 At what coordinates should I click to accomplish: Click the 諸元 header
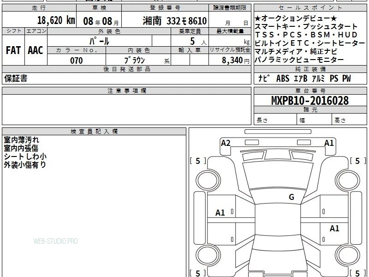[310, 109]
